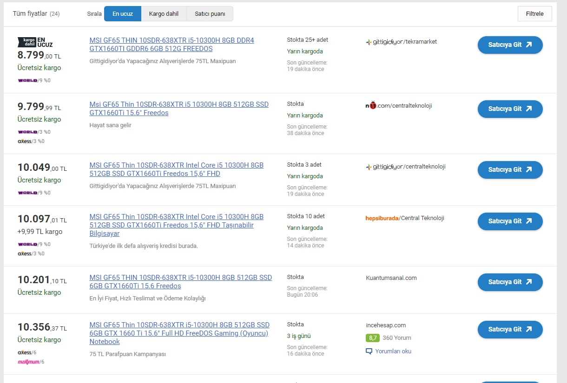Go to seller for incehesap.com offer

(x=510, y=330)
